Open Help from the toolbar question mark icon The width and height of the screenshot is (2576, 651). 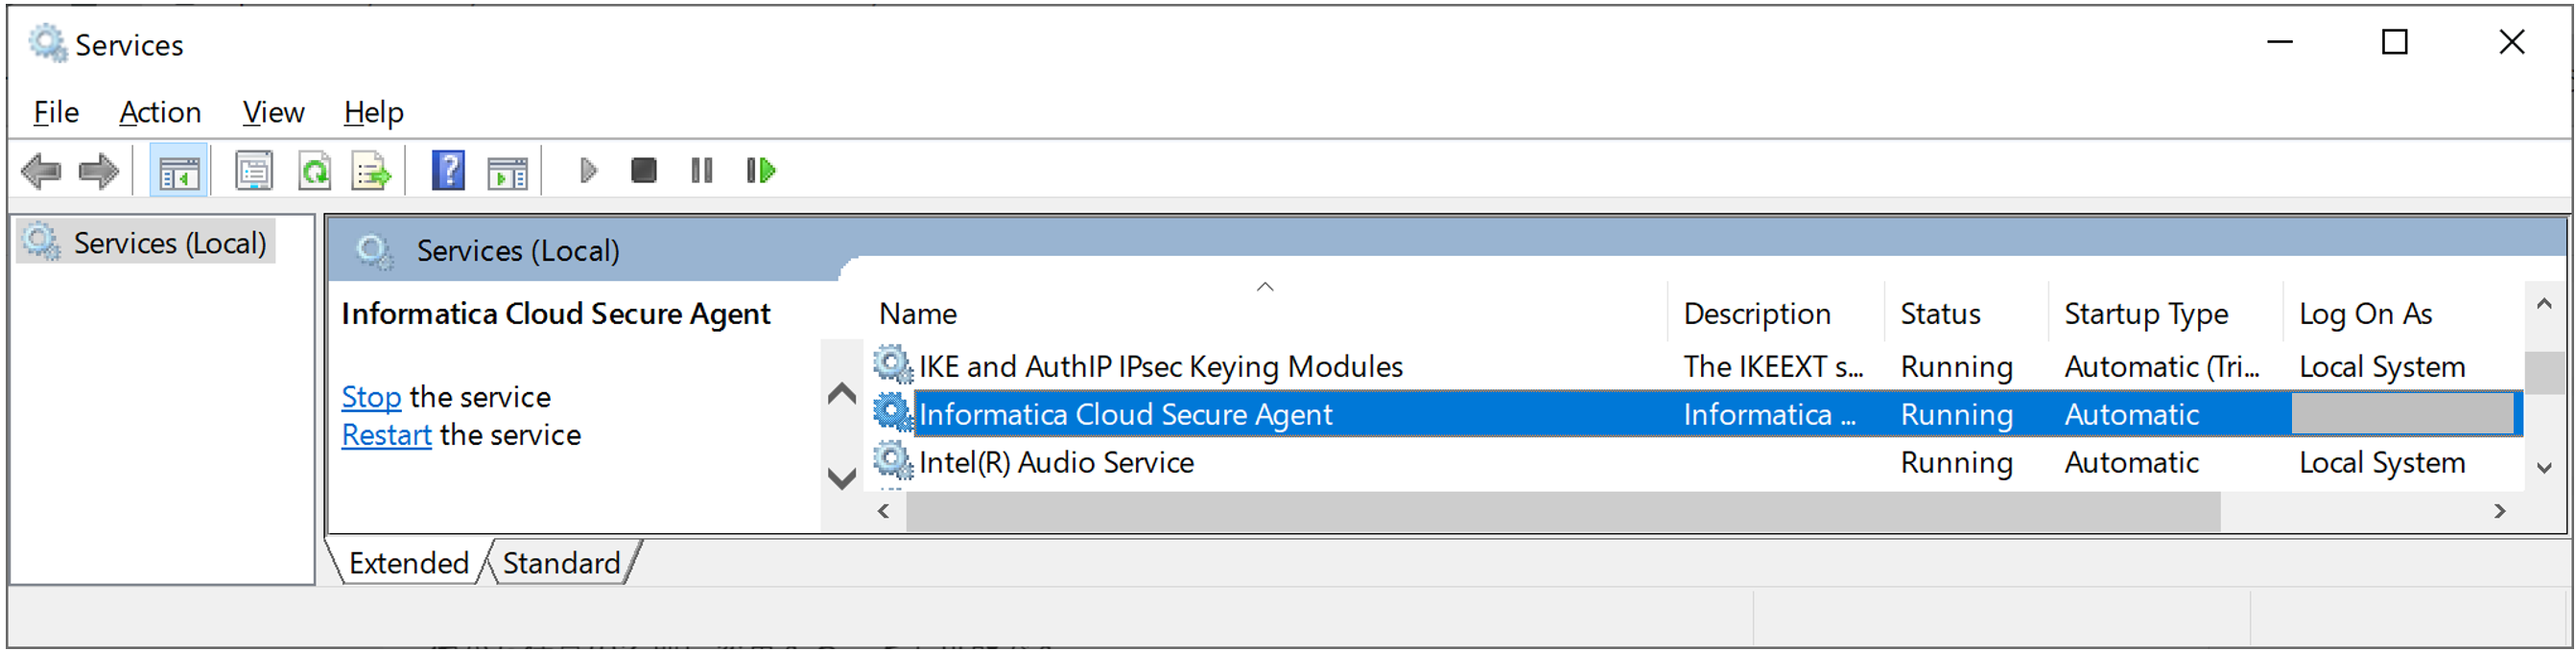[447, 170]
